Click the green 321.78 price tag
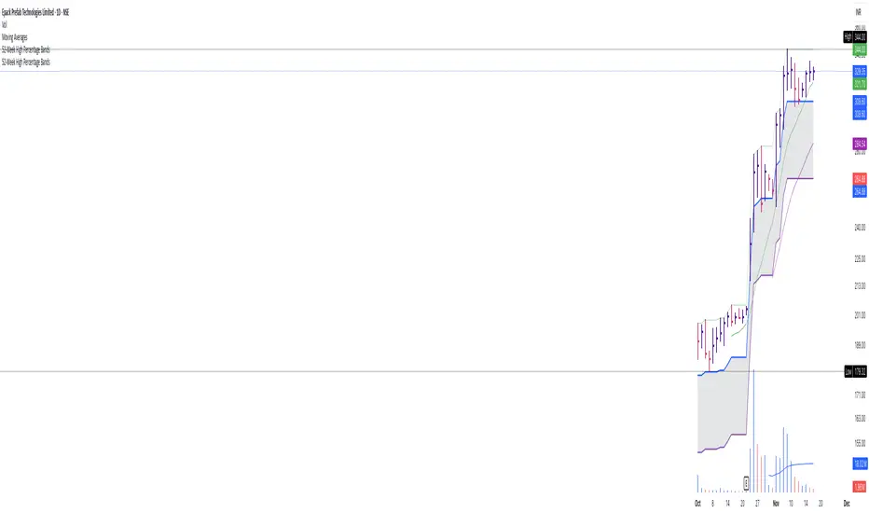Viewport: 869px width, 513px height. coord(860,83)
